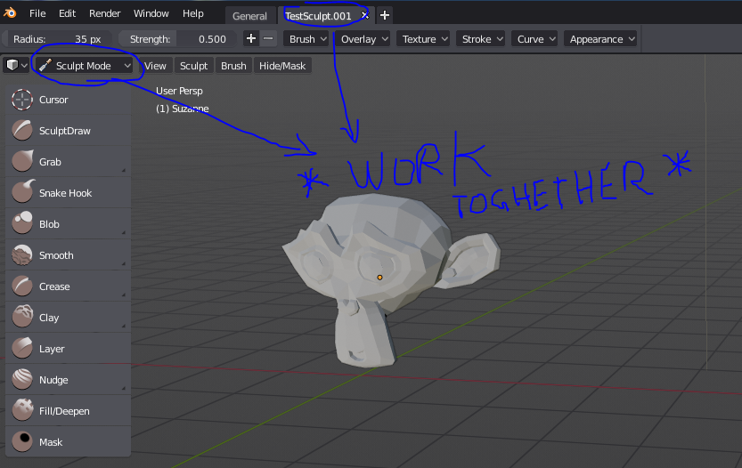Select the Snake Hook brush
742x468 pixels.
(x=68, y=193)
